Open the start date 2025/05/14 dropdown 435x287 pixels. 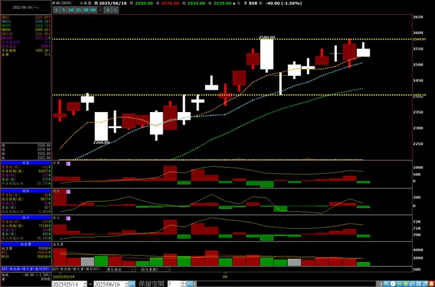[x=85, y=284]
